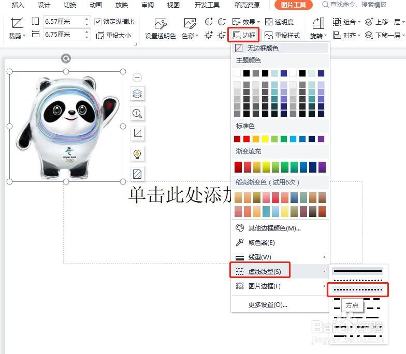Open the 插入 tab

click(18, 5)
